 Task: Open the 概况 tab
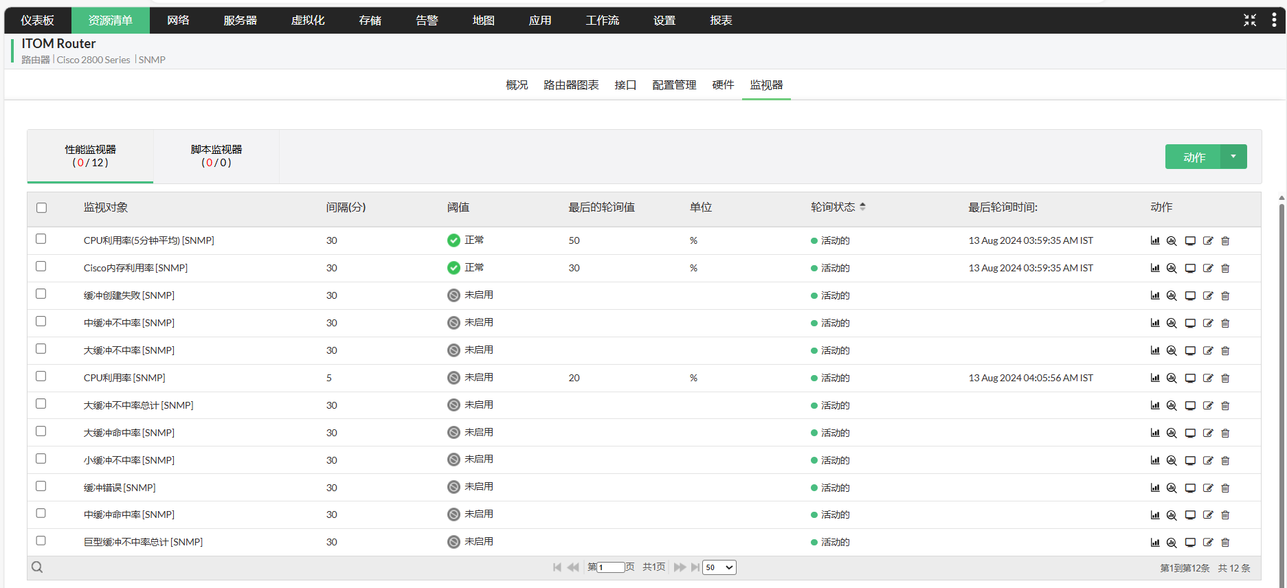[x=517, y=85]
